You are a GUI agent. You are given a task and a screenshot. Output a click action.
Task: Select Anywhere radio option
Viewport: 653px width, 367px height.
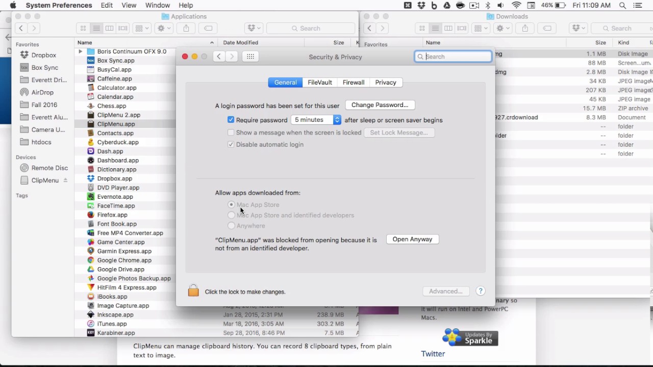pyautogui.click(x=232, y=226)
